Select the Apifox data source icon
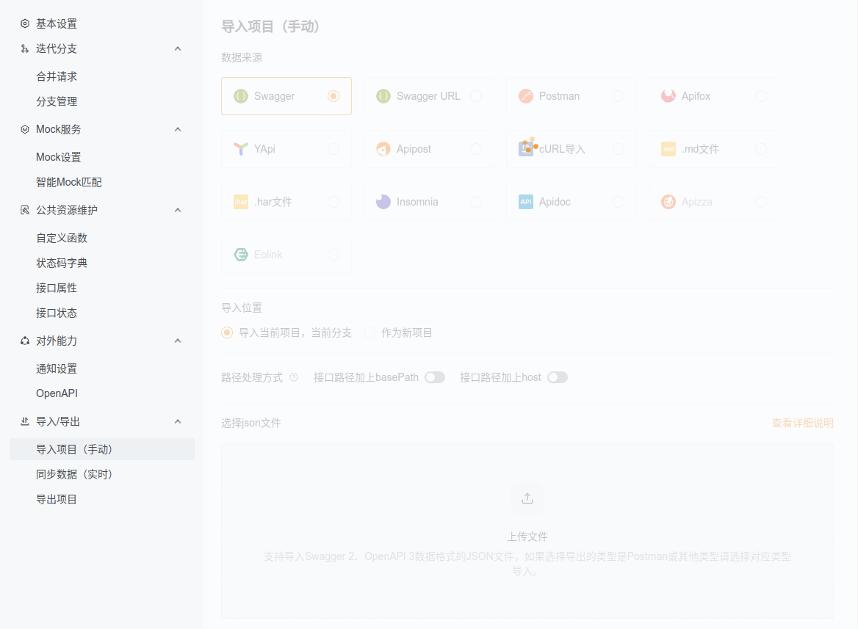Image resolution: width=858 pixels, height=629 pixels. 668,95
